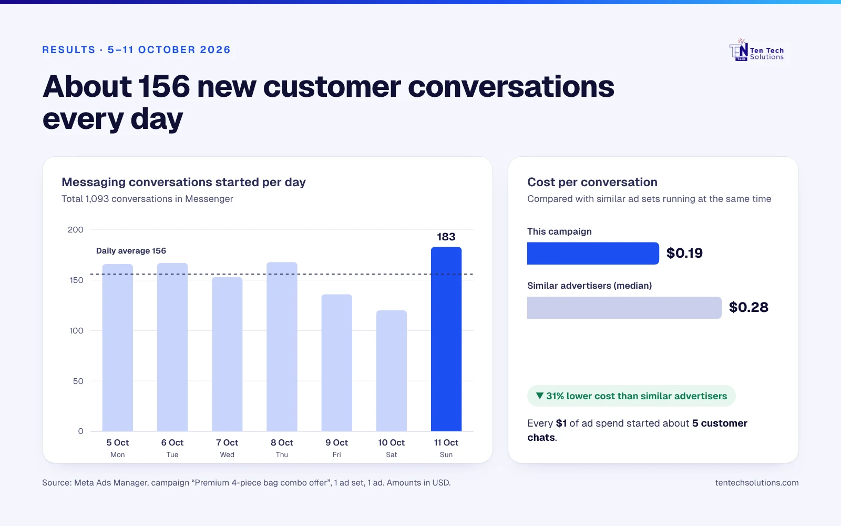The image size is (841, 526).
Task: Click Messaging conversations started per day heading
Action: coord(183,182)
